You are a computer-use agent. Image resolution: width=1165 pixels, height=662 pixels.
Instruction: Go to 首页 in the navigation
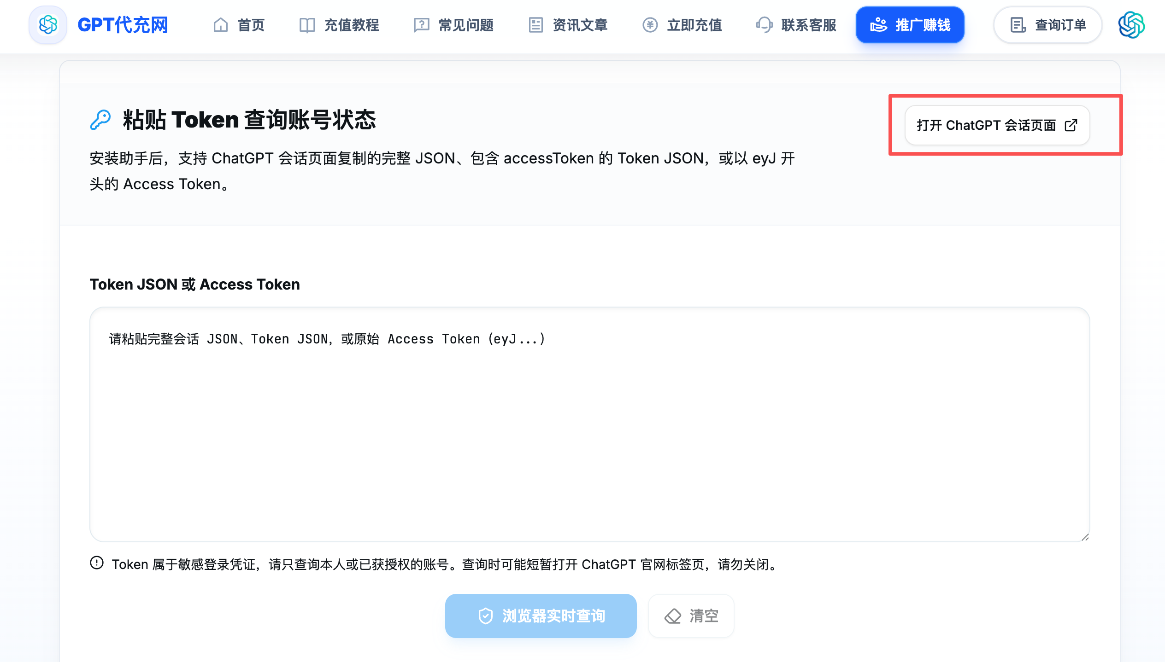pos(239,25)
